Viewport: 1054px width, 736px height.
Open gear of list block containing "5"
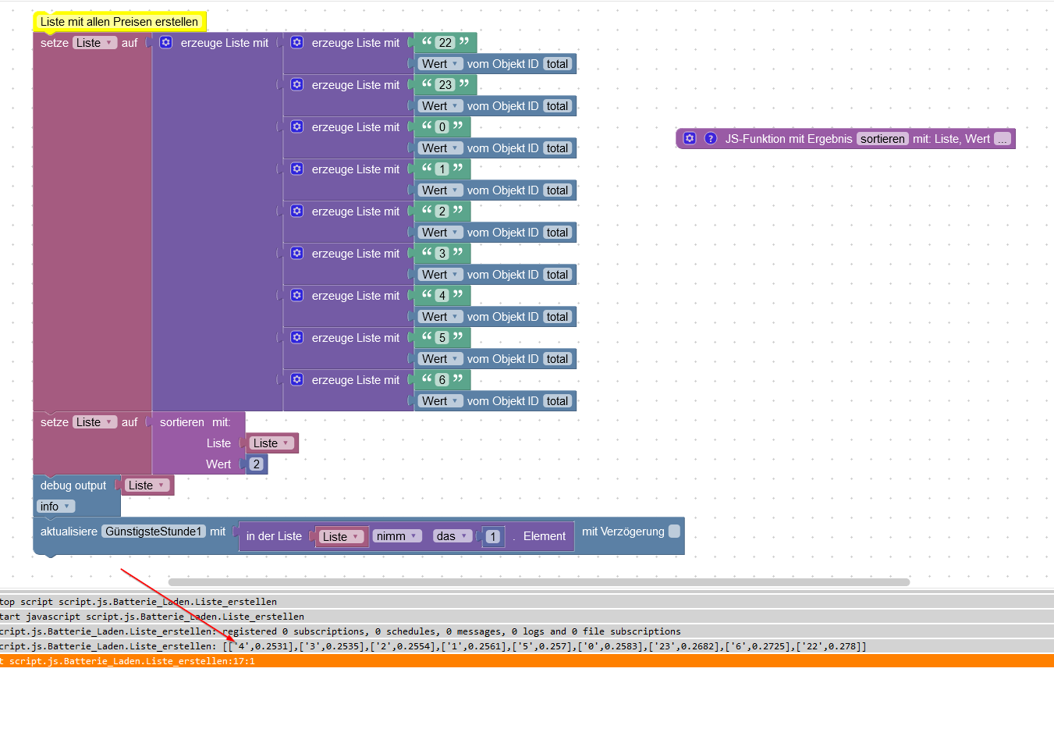(x=297, y=337)
